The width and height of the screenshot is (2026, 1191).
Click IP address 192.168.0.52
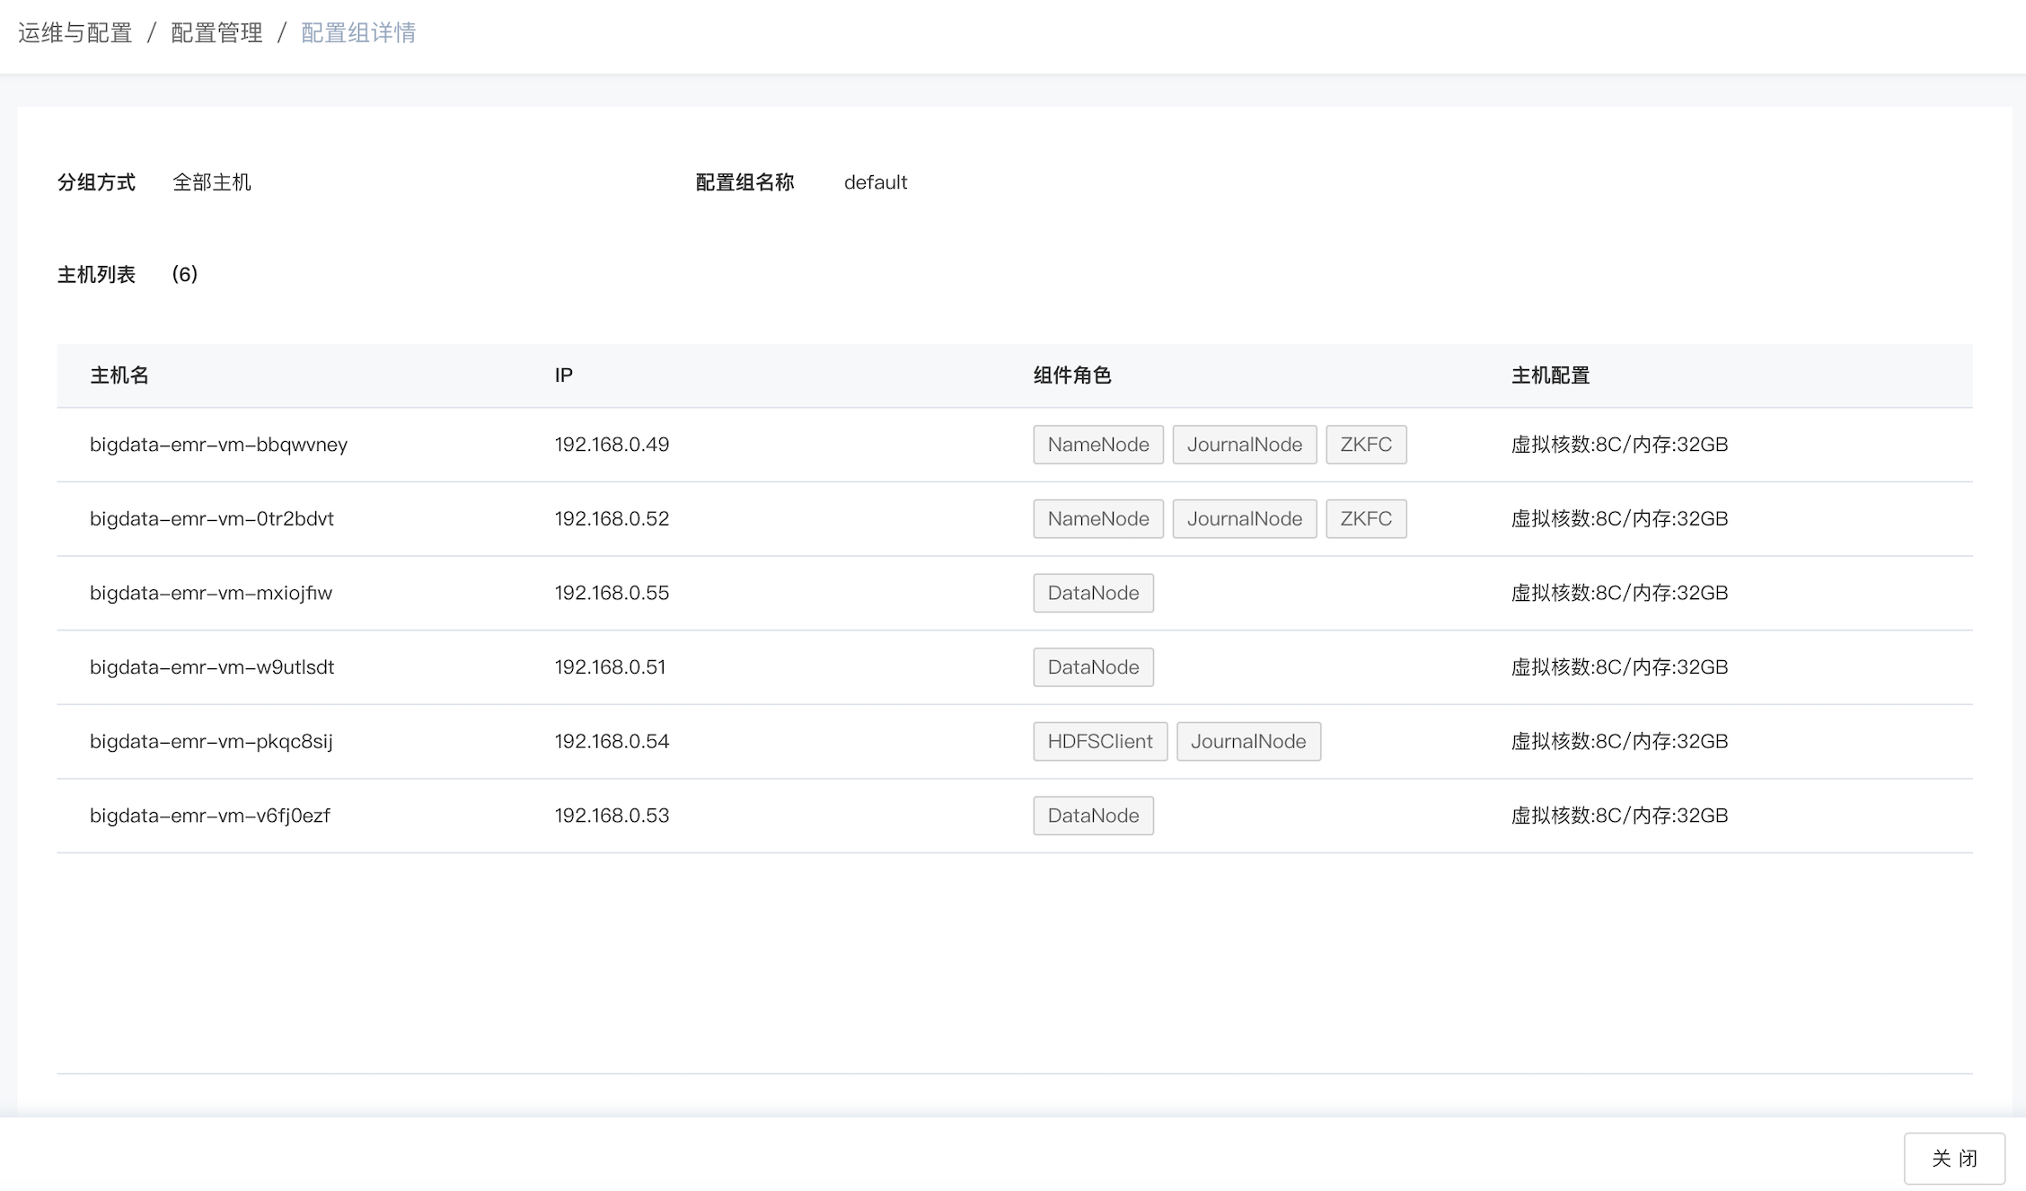pos(612,518)
